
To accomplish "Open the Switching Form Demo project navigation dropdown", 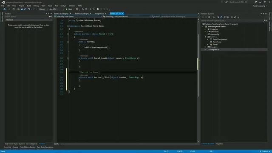I will [x=78, y=17].
